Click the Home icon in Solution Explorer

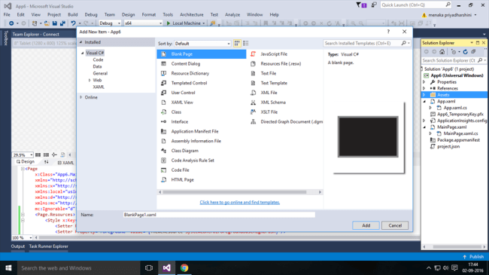point(442,52)
